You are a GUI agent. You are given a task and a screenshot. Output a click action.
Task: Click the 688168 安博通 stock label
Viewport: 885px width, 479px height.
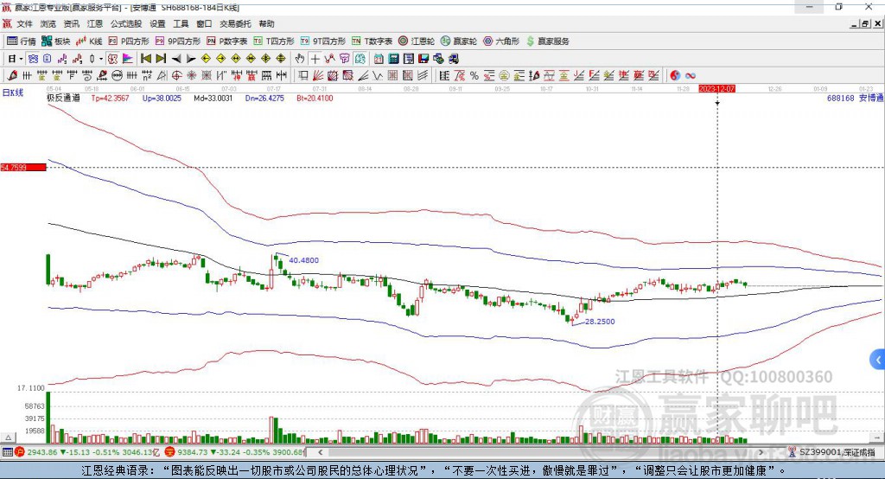click(x=855, y=98)
